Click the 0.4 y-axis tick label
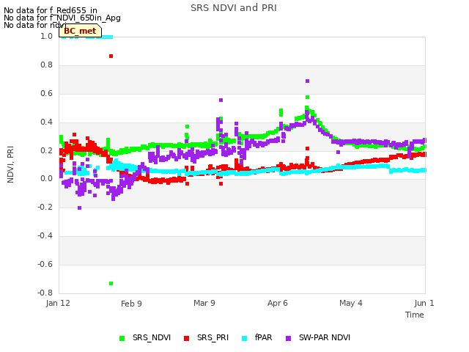This screenshot has height=352, width=469. pyautogui.click(x=47, y=122)
